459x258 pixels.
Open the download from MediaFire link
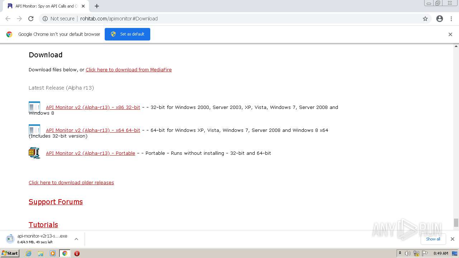tap(129, 70)
